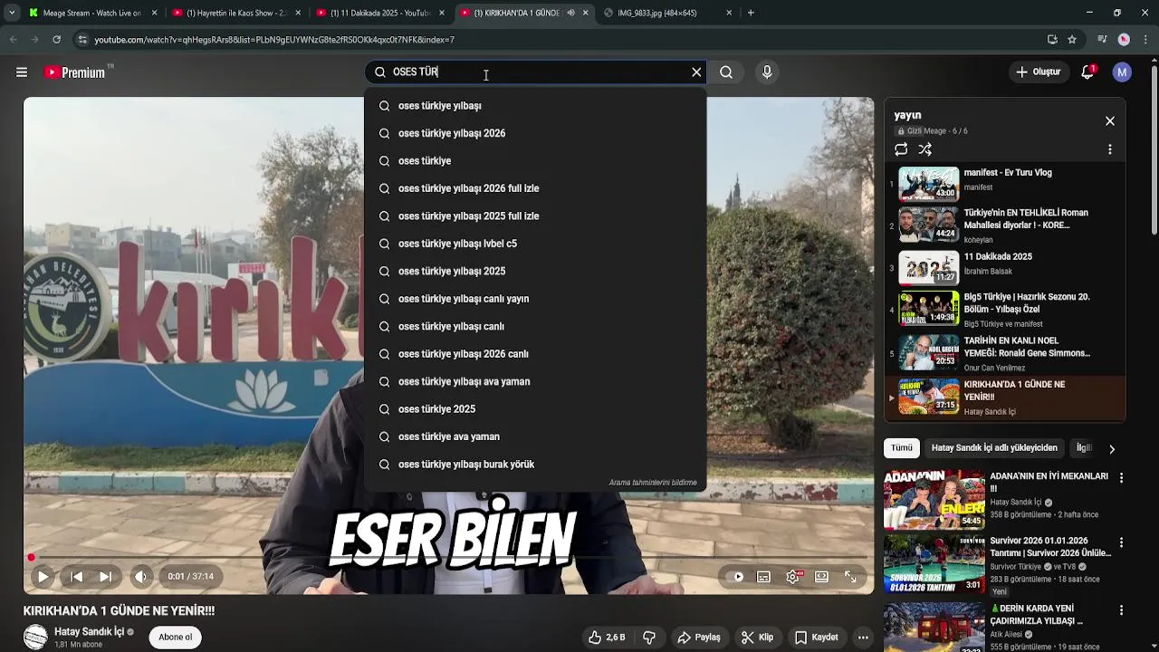Open the Chrome tab search dropdown
This screenshot has height=652, width=1159.
click(x=11, y=13)
